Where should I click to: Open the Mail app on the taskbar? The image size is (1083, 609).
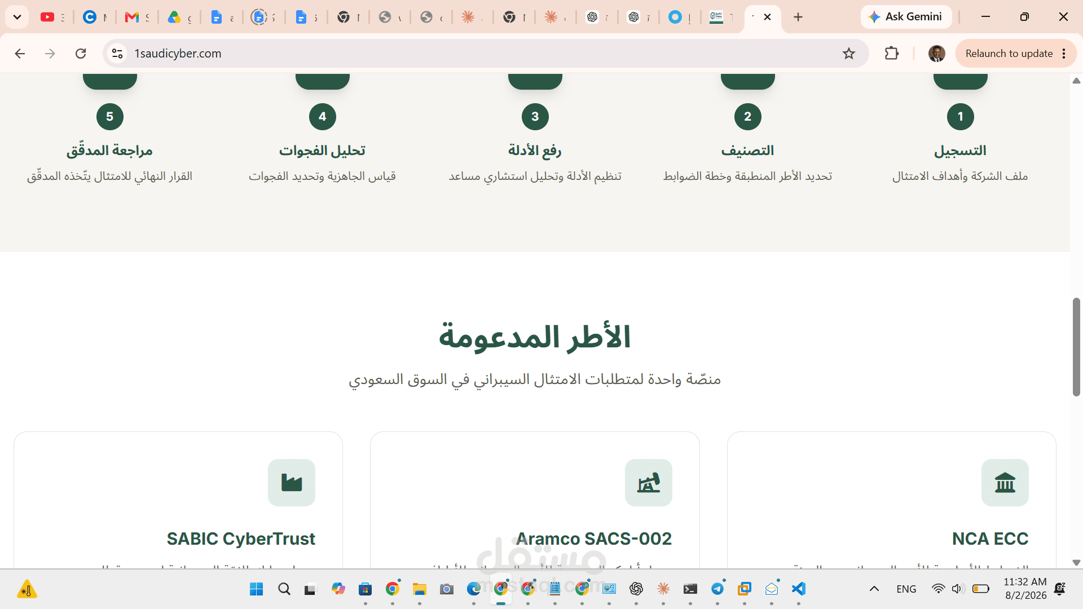772,589
